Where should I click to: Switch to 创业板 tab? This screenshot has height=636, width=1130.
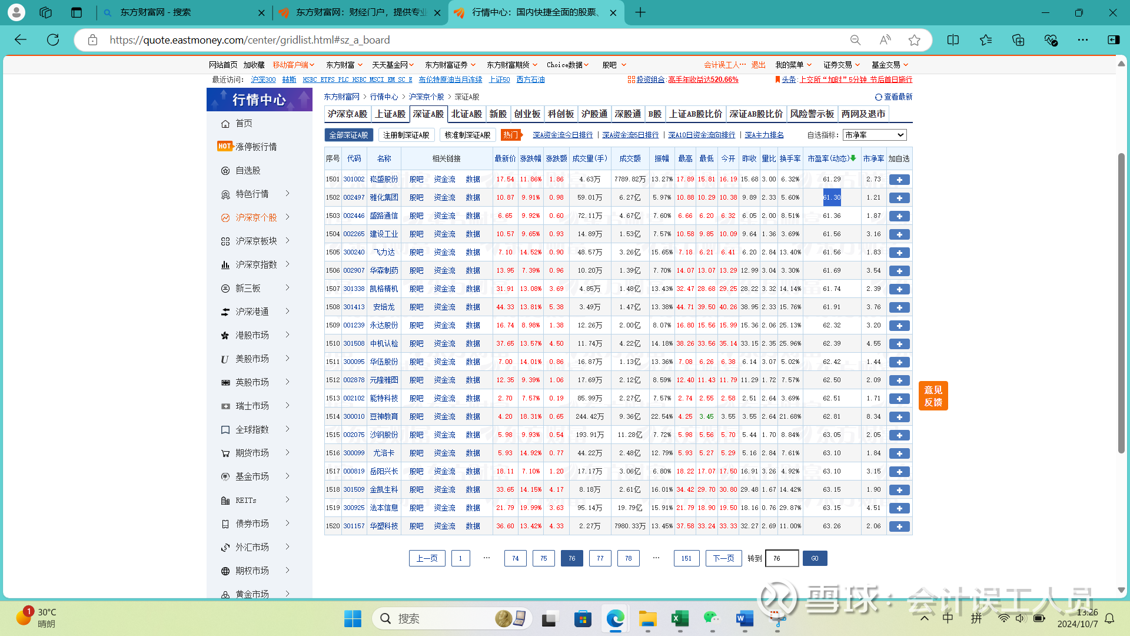527,114
